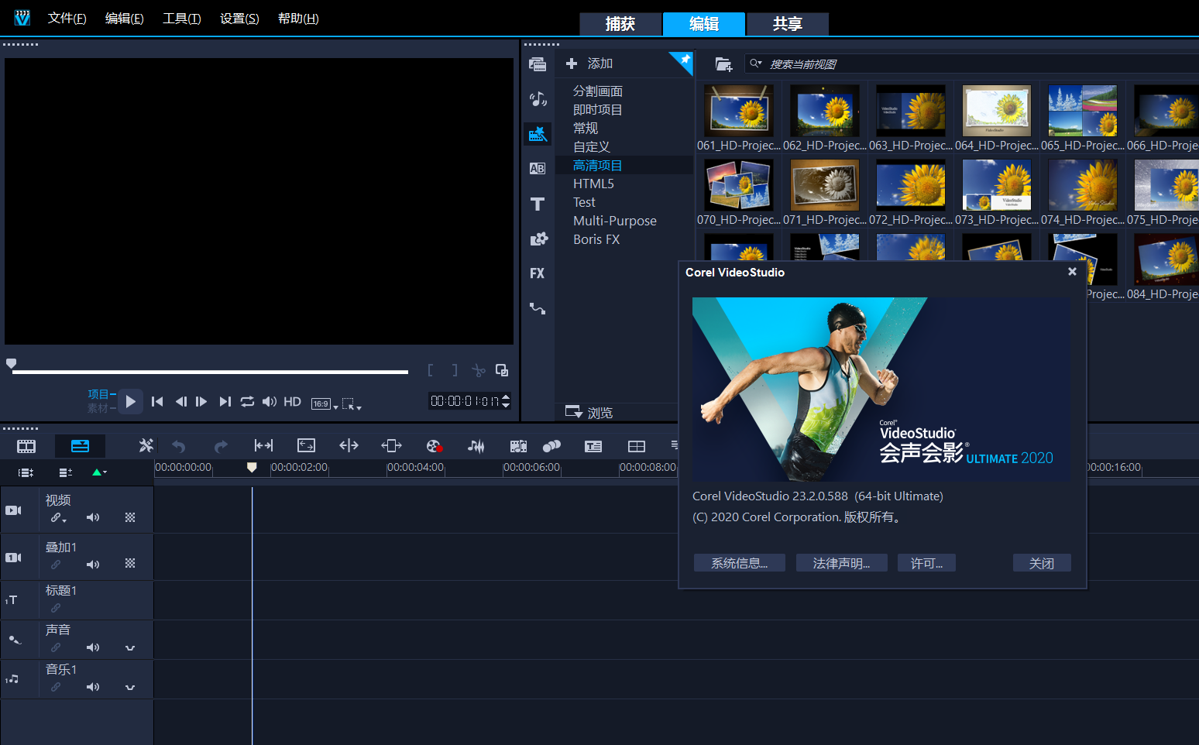The image size is (1199, 745).
Task: Open the 文件(F) menu
Action: 67,18
